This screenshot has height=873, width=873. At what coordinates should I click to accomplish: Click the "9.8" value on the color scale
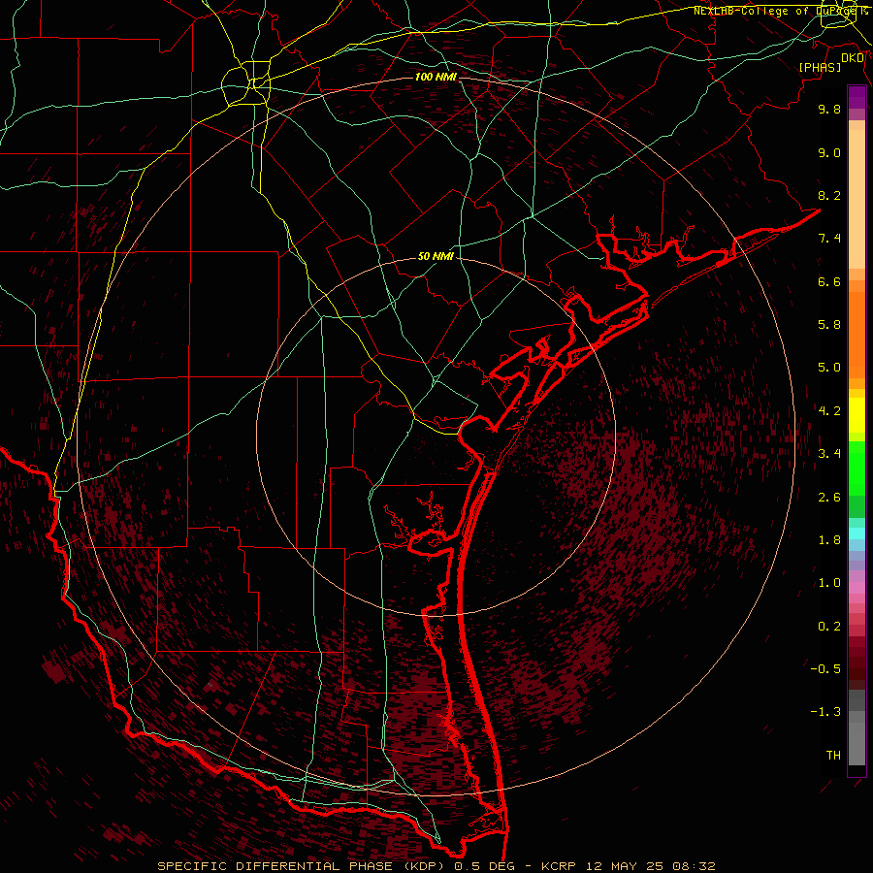(x=829, y=109)
